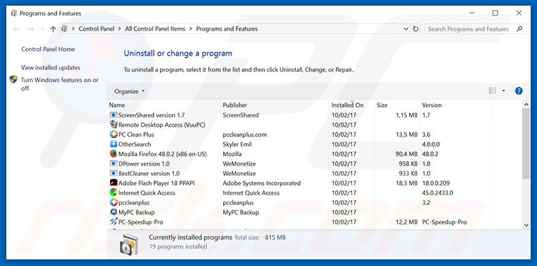Click the 90,4 MB size cell
This screenshot has width=537, height=266.
(406, 154)
